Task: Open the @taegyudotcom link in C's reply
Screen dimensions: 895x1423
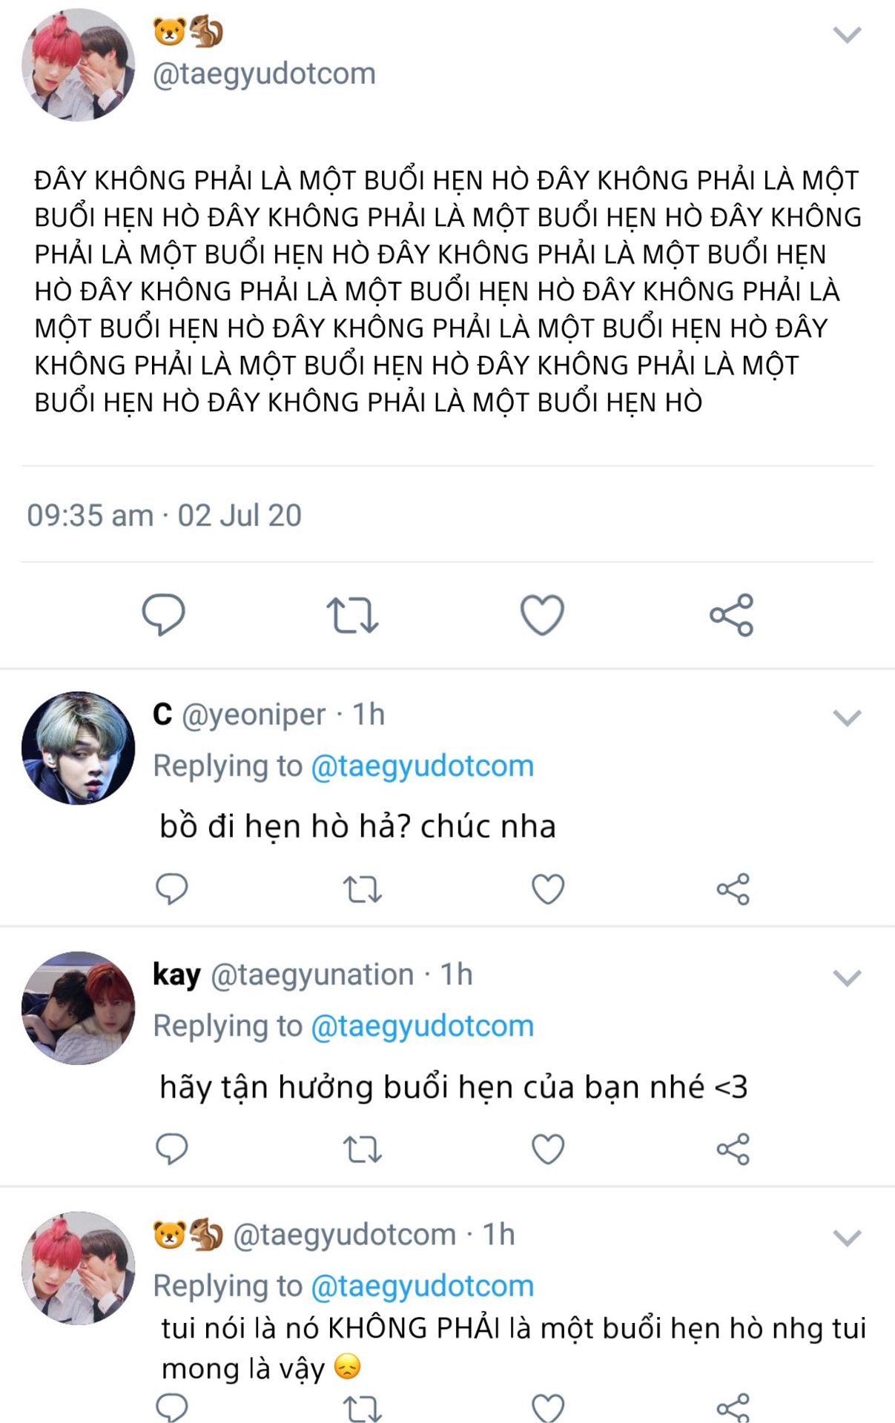Action: 422,766
